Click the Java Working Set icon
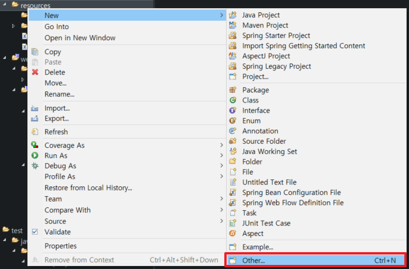The width and height of the screenshot is (409, 269). point(232,151)
